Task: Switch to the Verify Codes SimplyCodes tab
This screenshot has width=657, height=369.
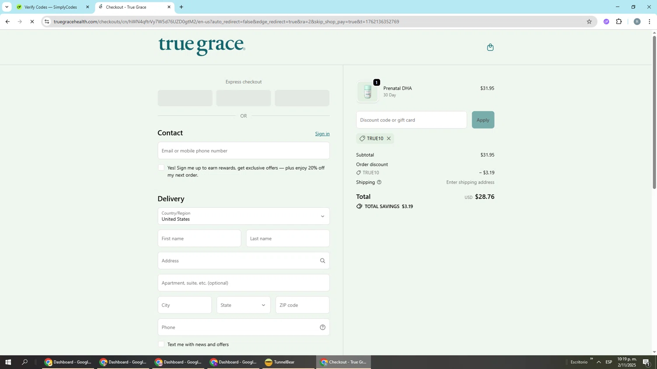Action: [51, 7]
